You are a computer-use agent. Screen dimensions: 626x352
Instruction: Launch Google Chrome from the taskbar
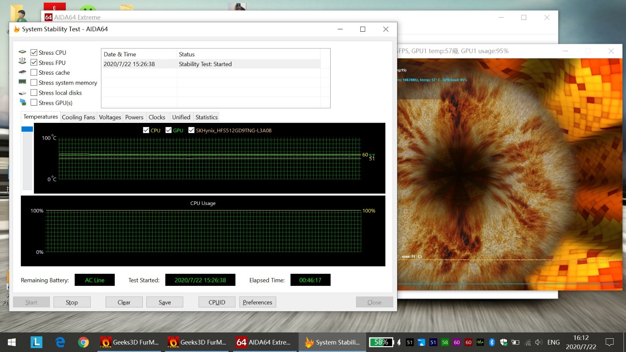pos(83,342)
